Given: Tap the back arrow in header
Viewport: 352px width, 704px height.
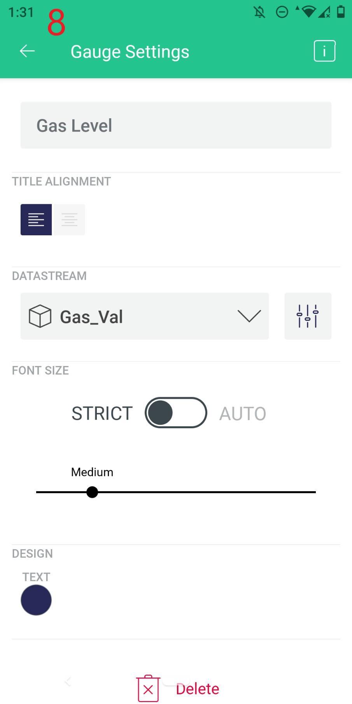Looking at the screenshot, I should [x=27, y=51].
